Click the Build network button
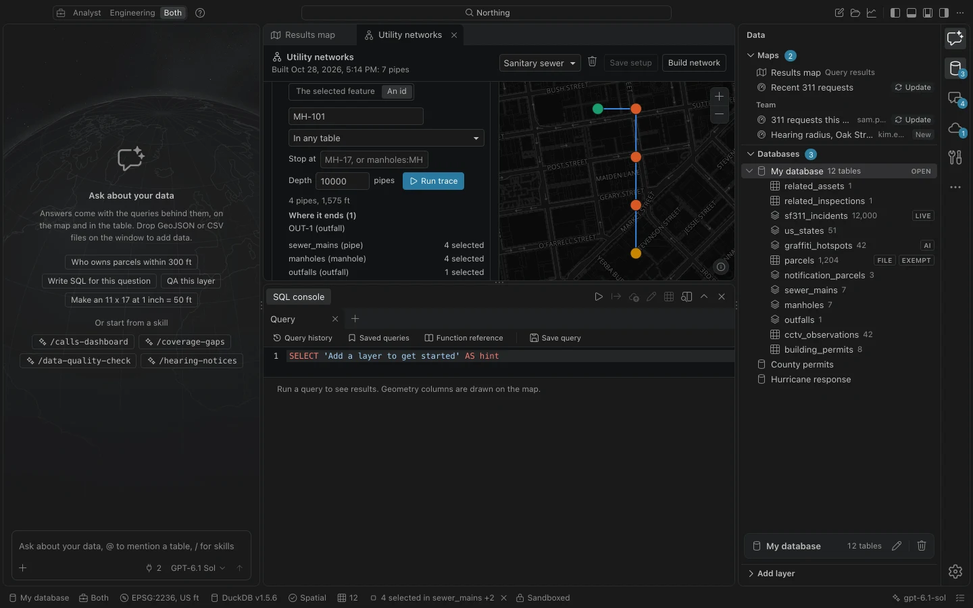The height and width of the screenshot is (608, 973). (694, 63)
